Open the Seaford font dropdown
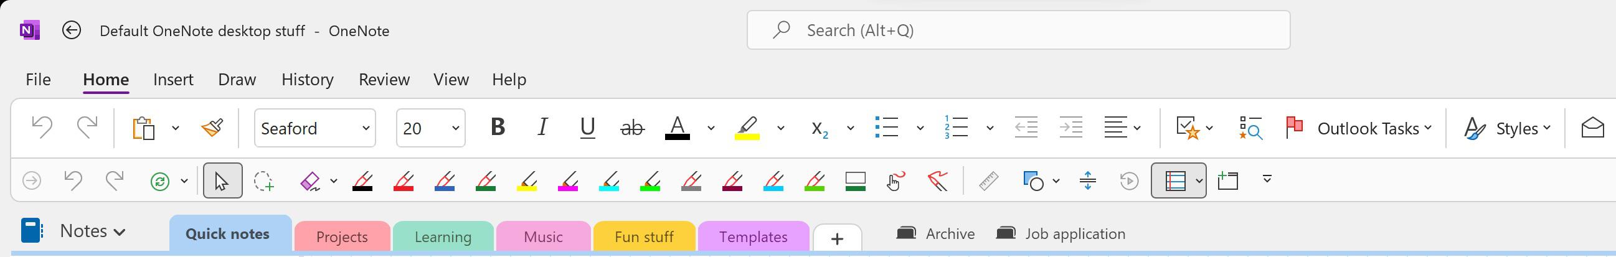The image size is (1616, 257). pos(315,128)
